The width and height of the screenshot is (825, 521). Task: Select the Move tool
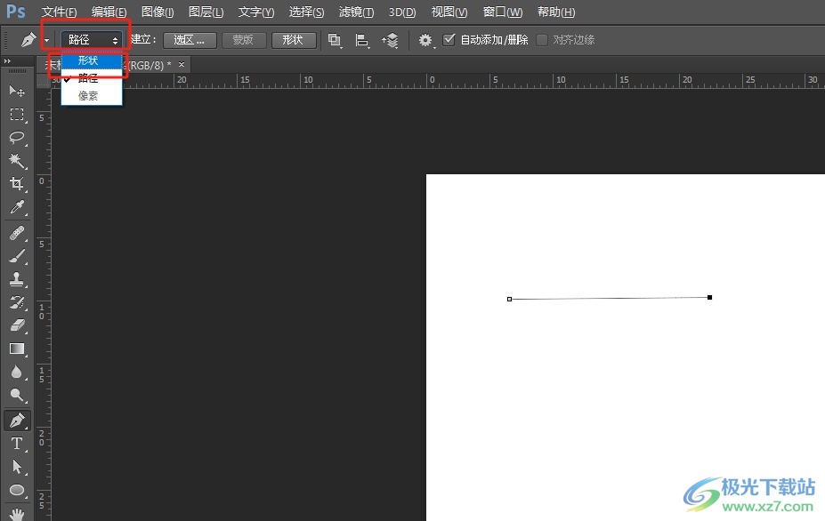17,91
